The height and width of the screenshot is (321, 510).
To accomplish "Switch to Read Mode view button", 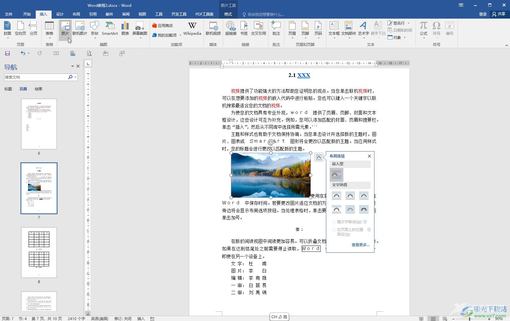I will [x=421, y=319].
